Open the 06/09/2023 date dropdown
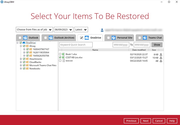This screenshot has height=125, width=180. pyautogui.click(x=63, y=30)
